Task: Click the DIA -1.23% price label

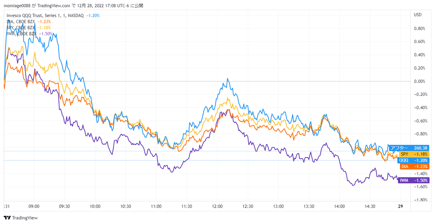Action: pyautogui.click(x=414, y=166)
